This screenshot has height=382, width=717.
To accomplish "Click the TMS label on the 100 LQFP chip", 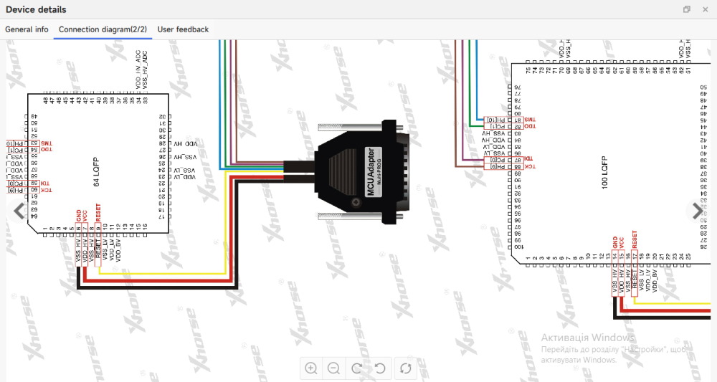I will tap(530, 120).
